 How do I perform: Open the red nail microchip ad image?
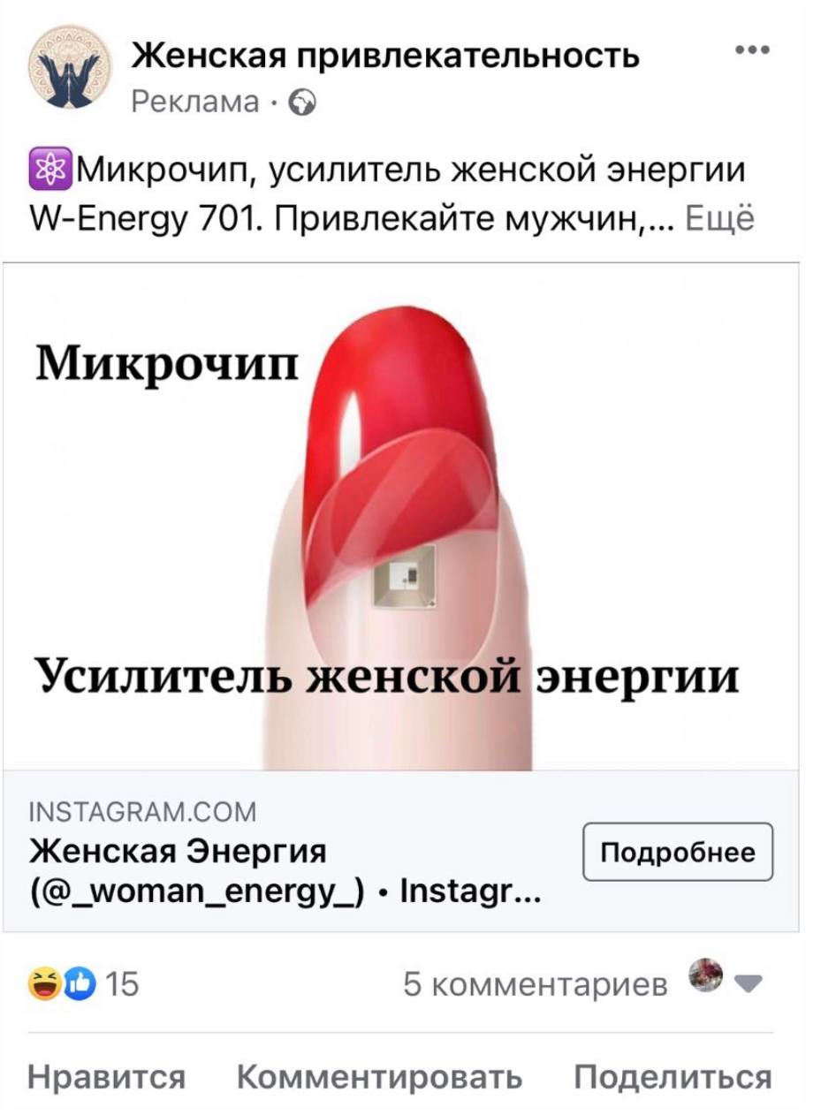401,517
